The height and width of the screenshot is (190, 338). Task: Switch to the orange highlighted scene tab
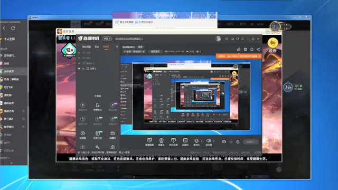point(106,47)
